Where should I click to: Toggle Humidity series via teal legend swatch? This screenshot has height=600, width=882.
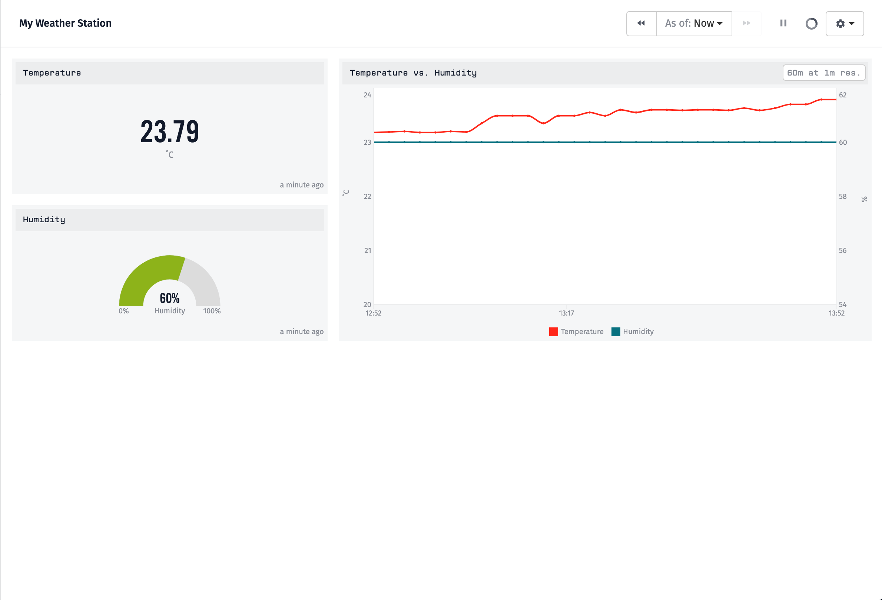tap(616, 332)
